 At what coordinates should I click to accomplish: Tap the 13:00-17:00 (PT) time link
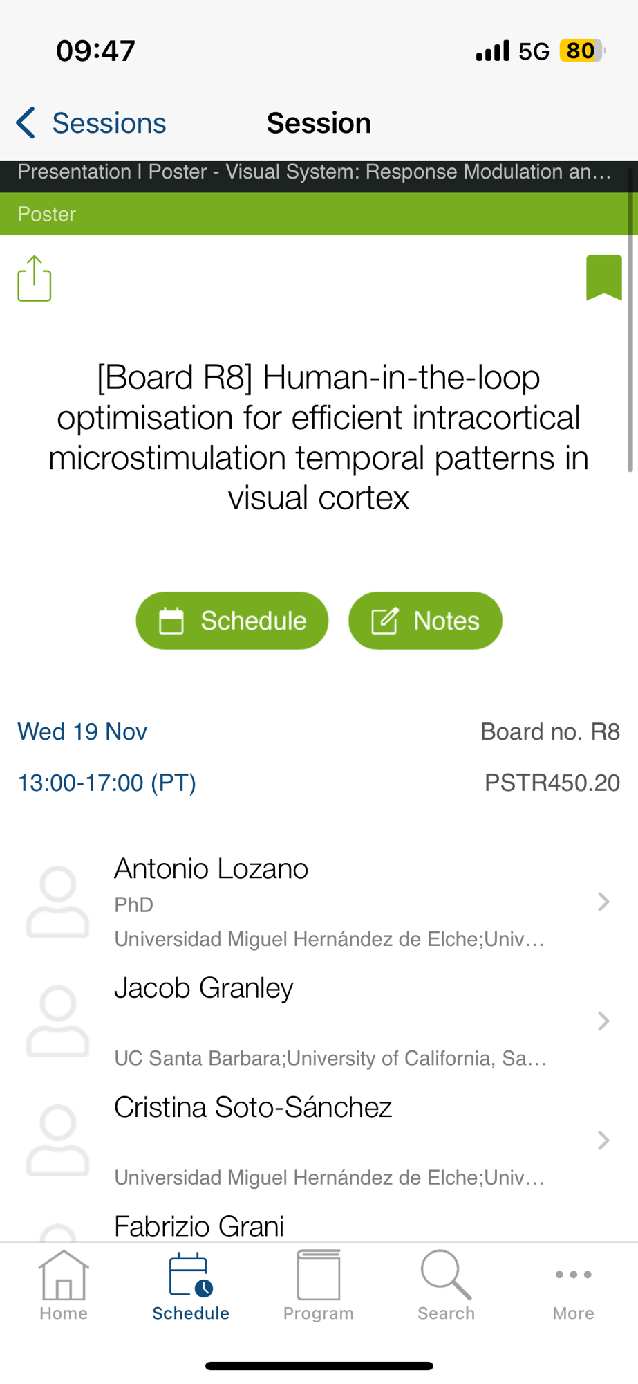point(107,783)
